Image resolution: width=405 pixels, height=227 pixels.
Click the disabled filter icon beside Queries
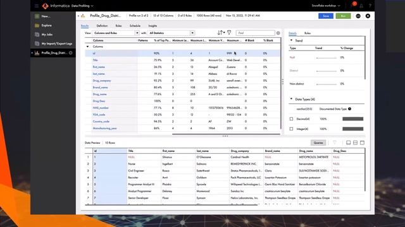click(x=335, y=143)
